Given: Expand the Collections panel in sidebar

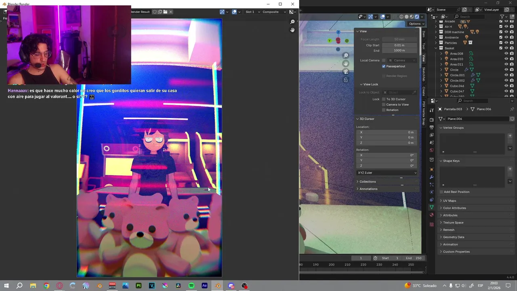Looking at the screenshot, I should pos(368,181).
